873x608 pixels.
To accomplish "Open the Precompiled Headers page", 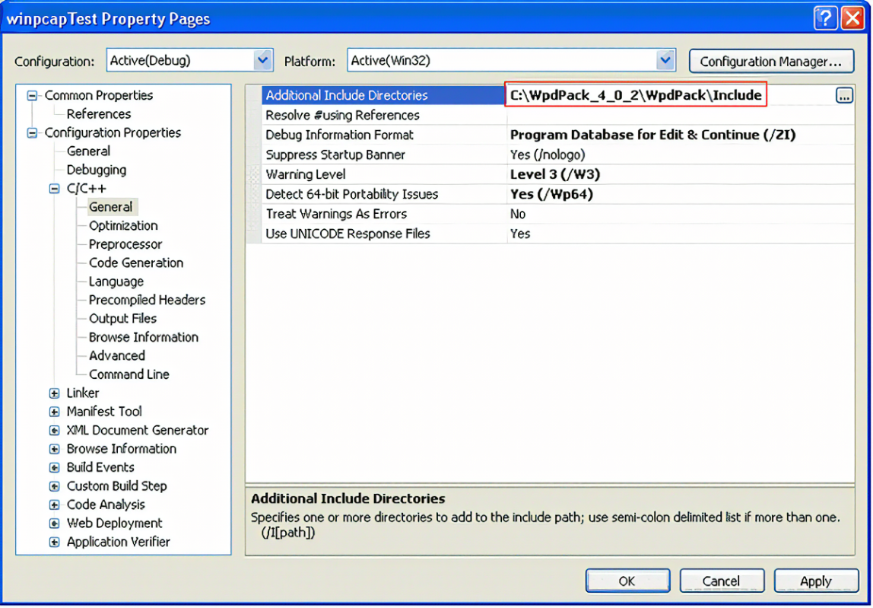I will (147, 300).
